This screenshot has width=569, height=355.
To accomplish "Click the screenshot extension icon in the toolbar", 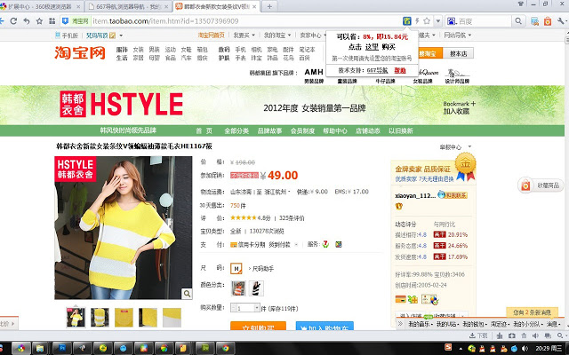I will (x=534, y=21).
